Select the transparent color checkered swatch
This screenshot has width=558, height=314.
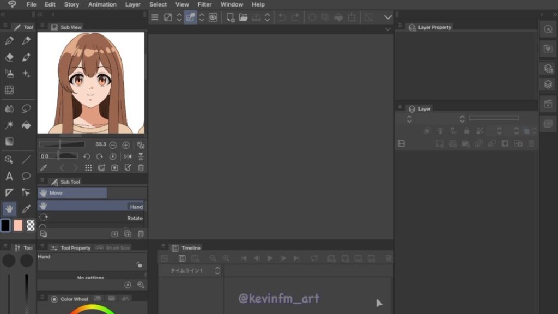[31, 225]
